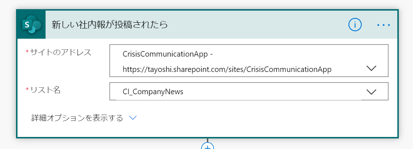Click the SharePoint connector icon
Viewport: 413px width, 149px height.
tap(32, 25)
